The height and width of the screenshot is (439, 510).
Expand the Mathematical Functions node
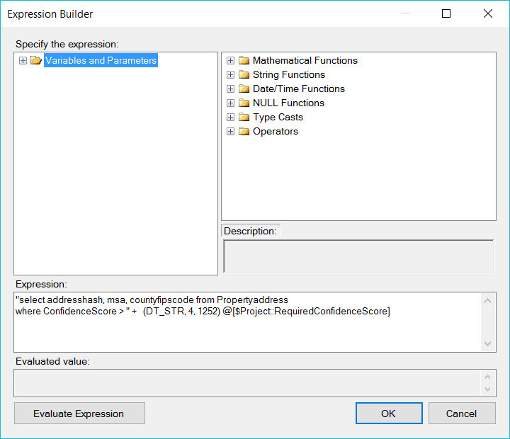click(230, 61)
